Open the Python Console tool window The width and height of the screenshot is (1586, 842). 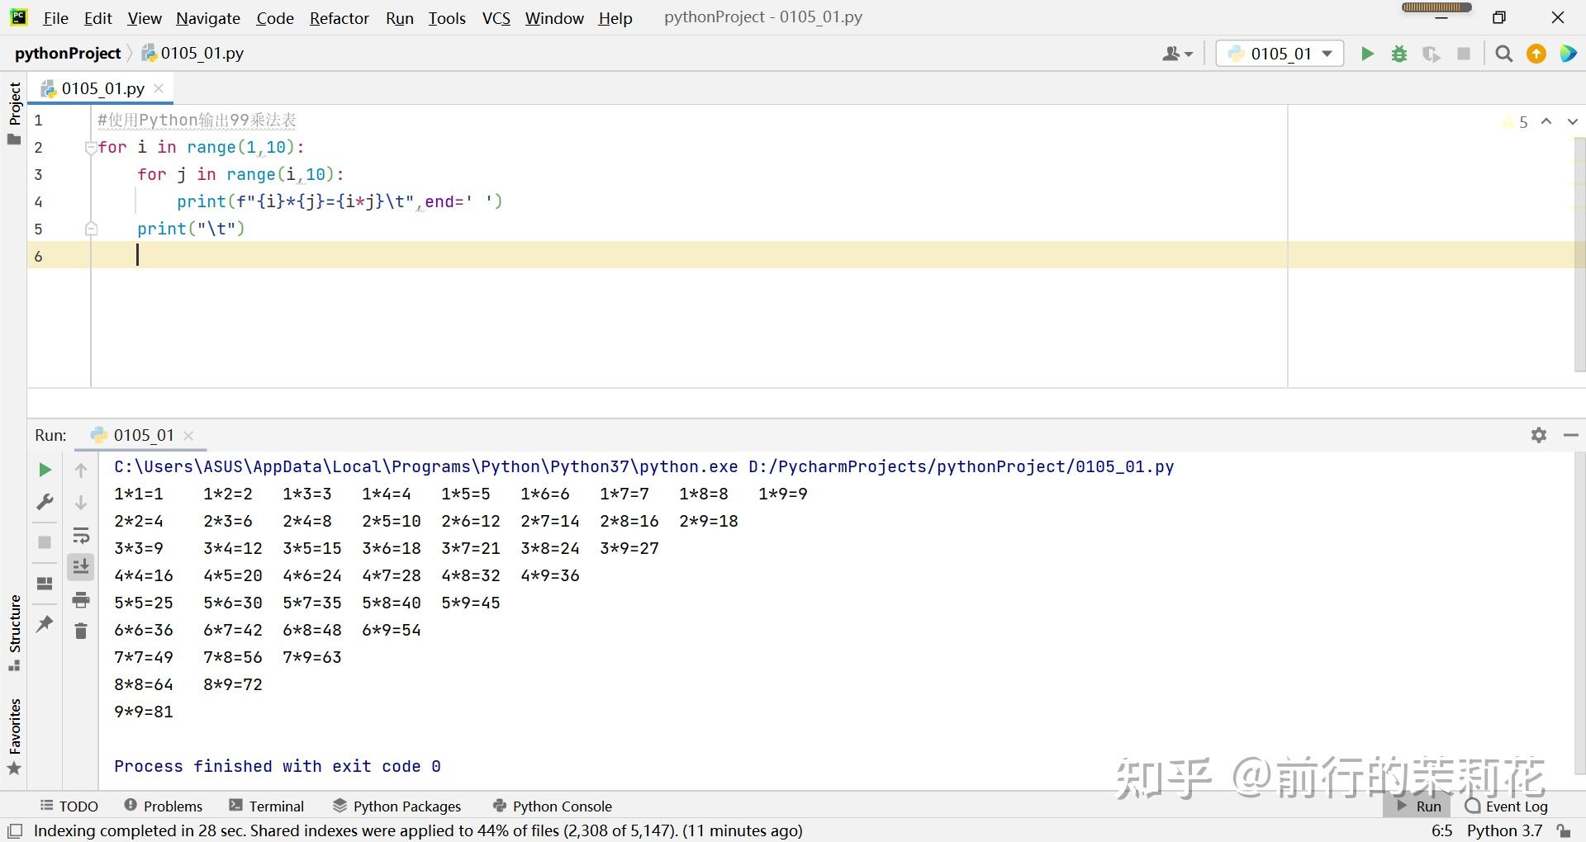pyautogui.click(x=552, y=807)
